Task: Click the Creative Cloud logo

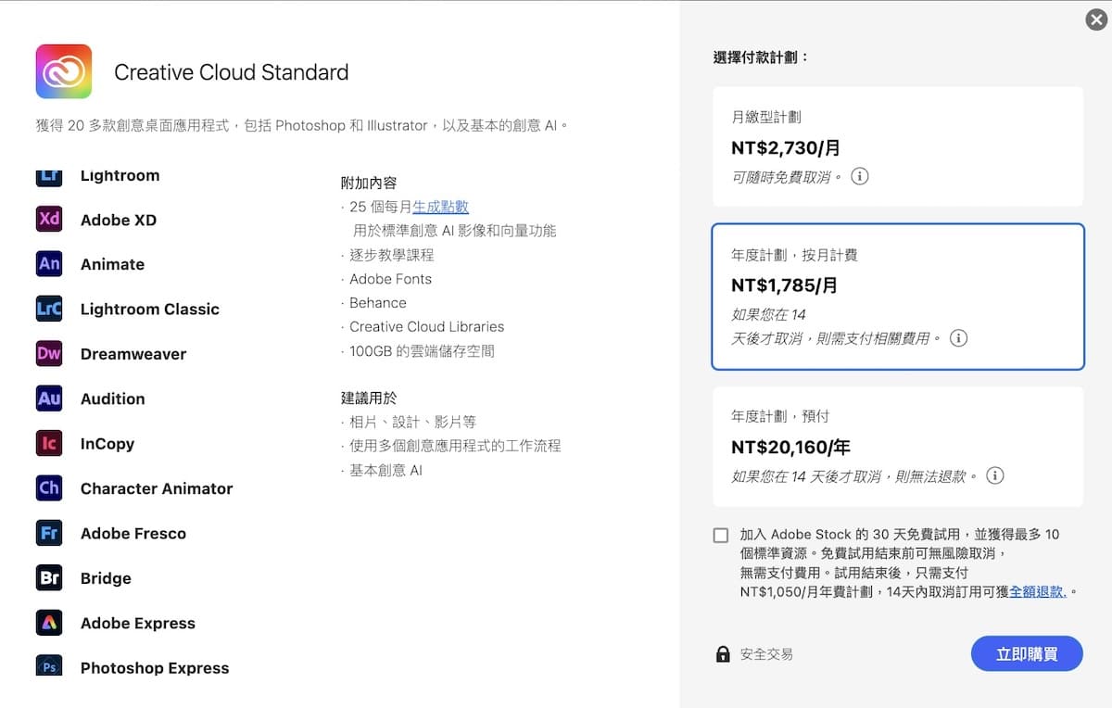Action: (x=62, y=71)
